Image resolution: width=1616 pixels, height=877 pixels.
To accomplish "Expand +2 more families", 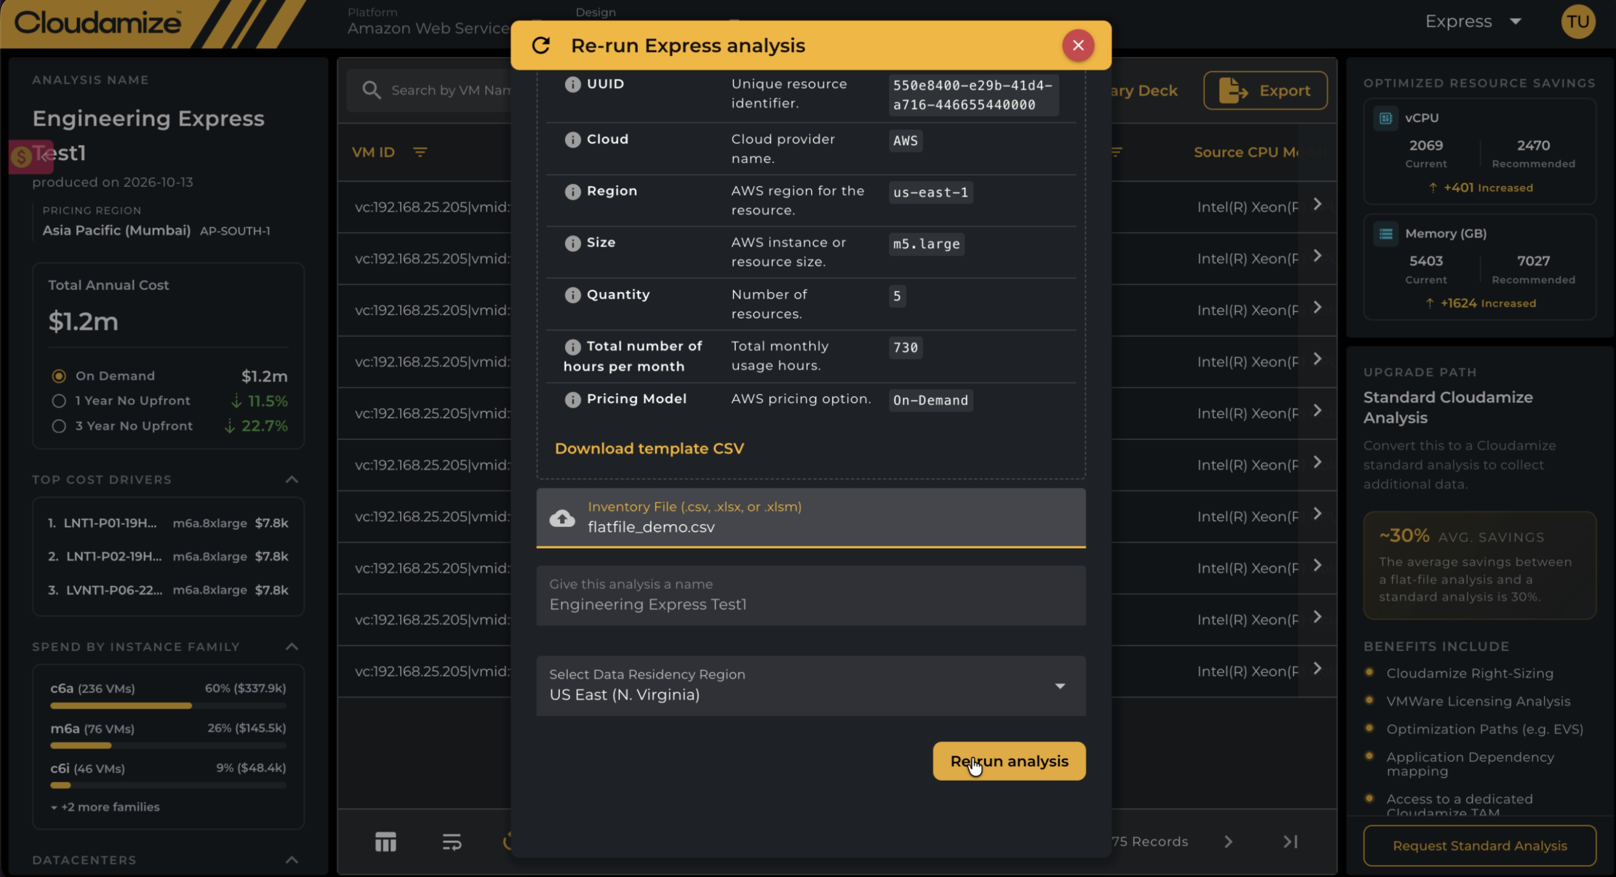I will [x=105, y=807].
